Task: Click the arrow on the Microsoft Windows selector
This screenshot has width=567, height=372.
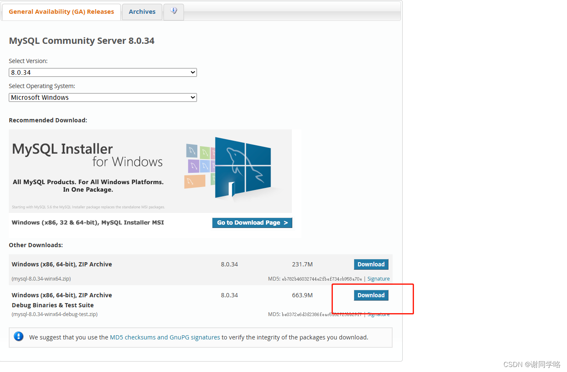Action: (192, 97)
